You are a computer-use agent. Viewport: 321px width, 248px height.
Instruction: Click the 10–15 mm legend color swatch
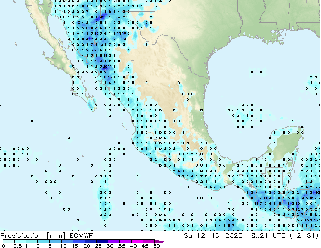67,241
